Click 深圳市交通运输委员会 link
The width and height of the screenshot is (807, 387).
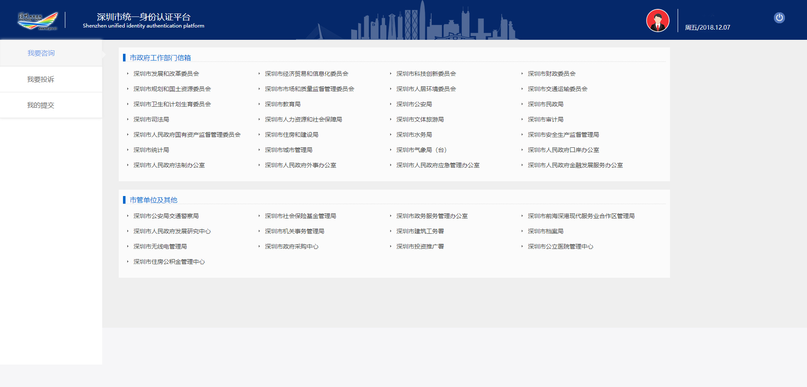557,89
